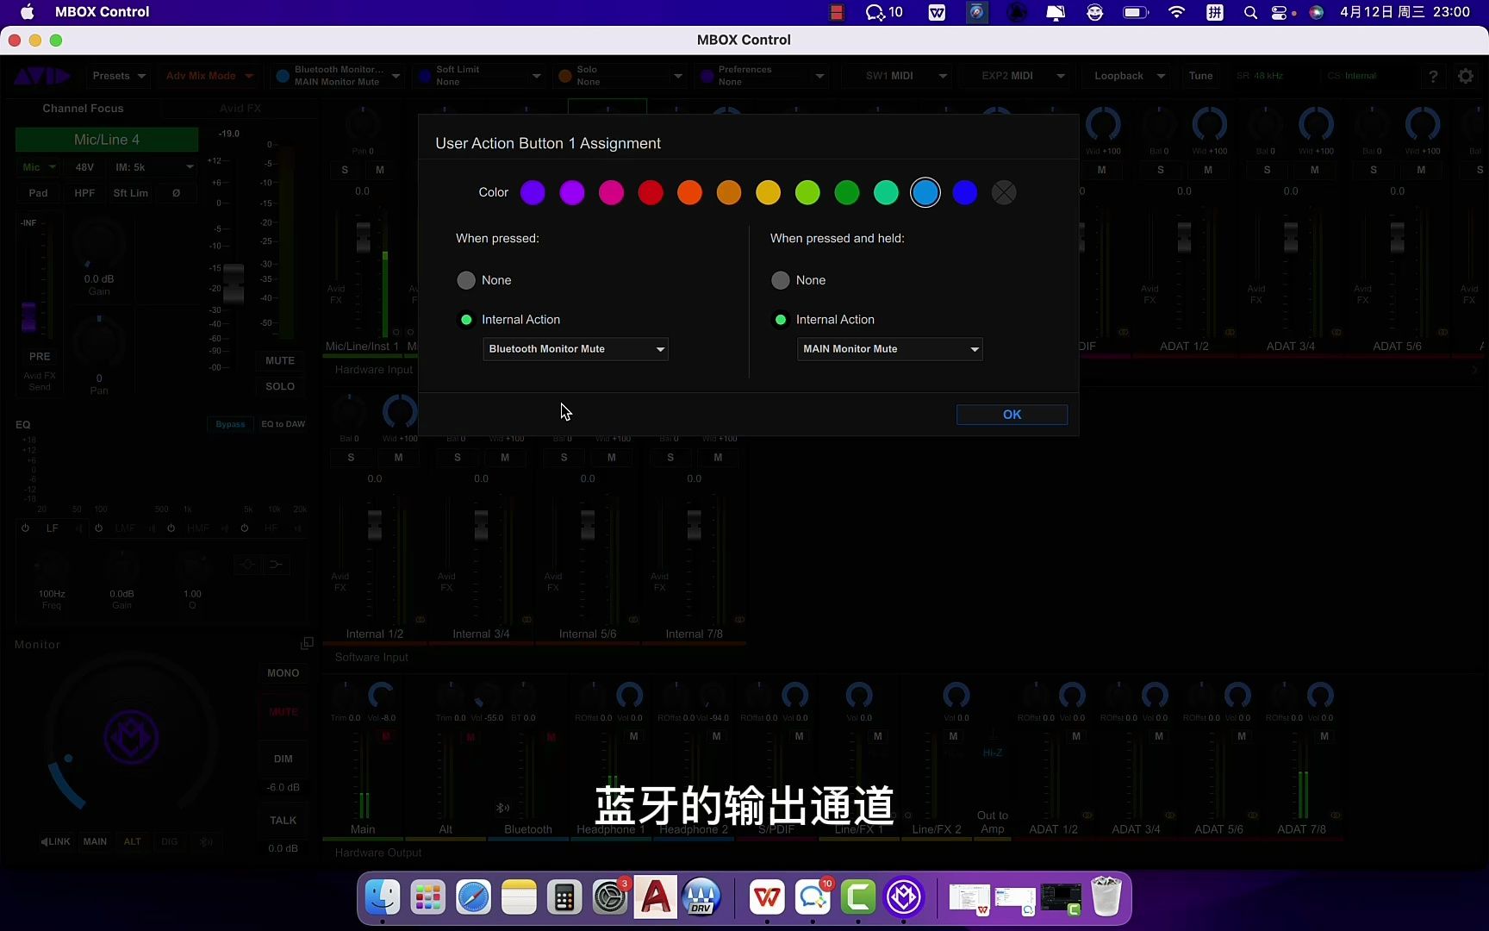Select ALT monitor output
Image resolution: width=1489 pixels, height=931 pixels.
click(x=132, y=841)
